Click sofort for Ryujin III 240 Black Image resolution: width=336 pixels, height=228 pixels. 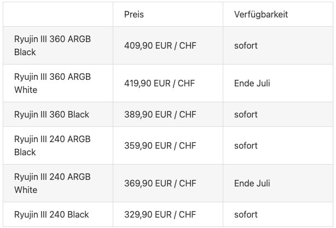tap(246, 214)
